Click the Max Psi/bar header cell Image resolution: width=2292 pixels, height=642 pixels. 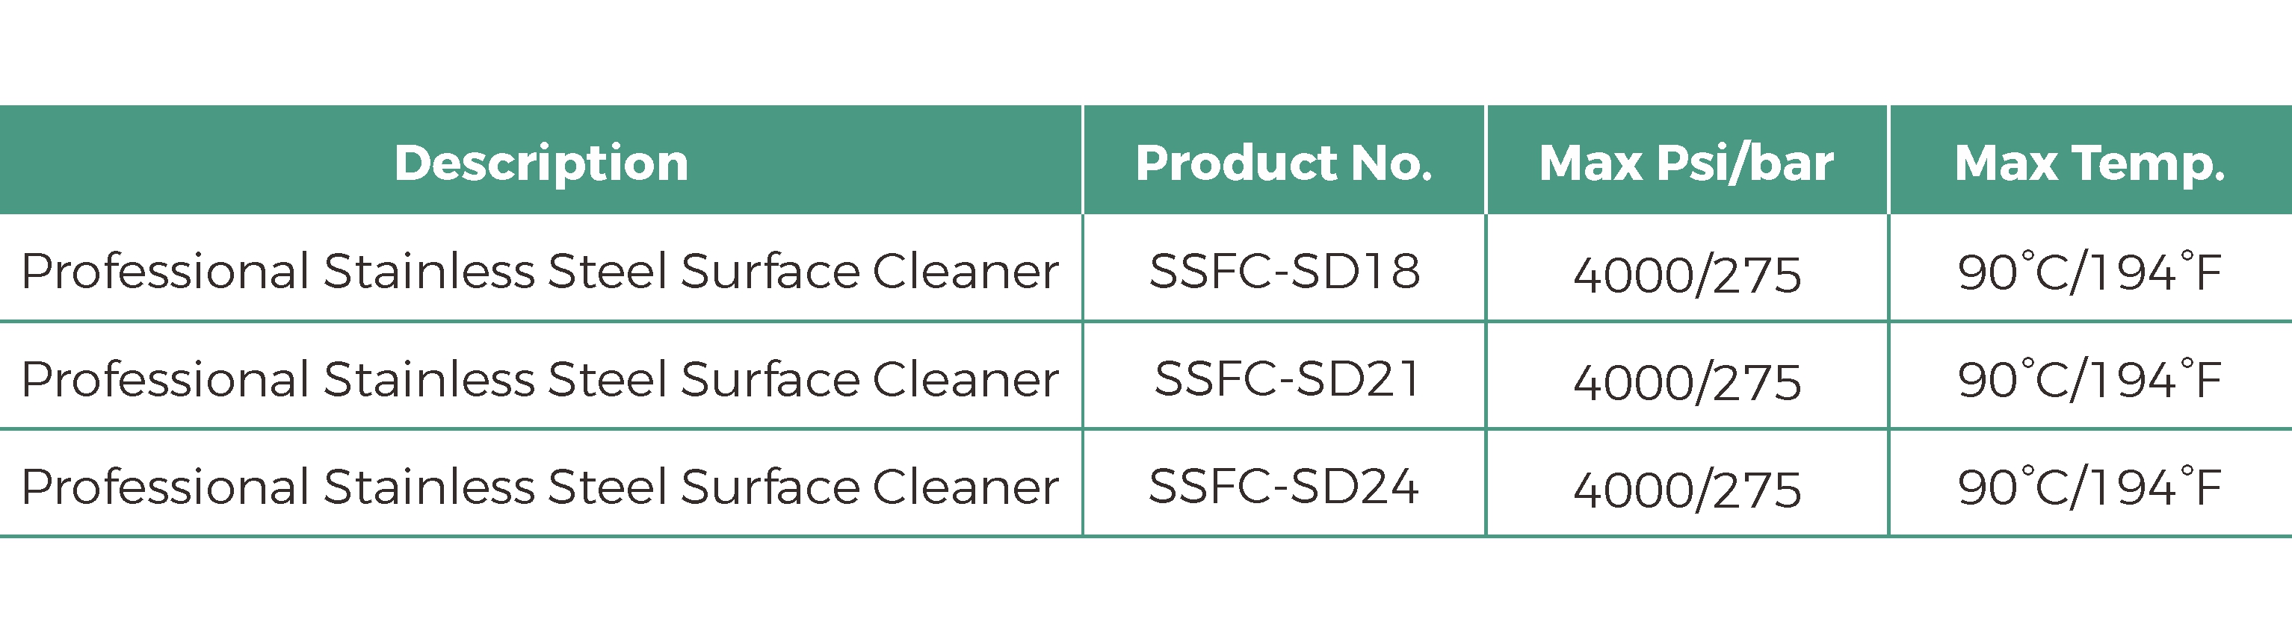point(1686,163)
